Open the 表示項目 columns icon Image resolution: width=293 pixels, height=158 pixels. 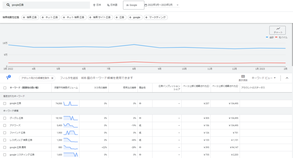243,78
